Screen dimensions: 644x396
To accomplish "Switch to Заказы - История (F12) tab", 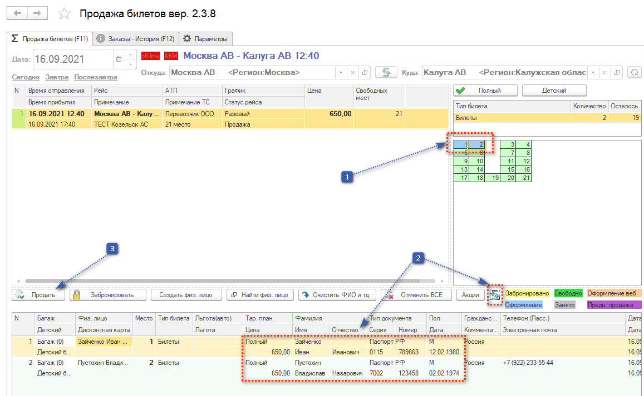I will (x=135, y=39).
